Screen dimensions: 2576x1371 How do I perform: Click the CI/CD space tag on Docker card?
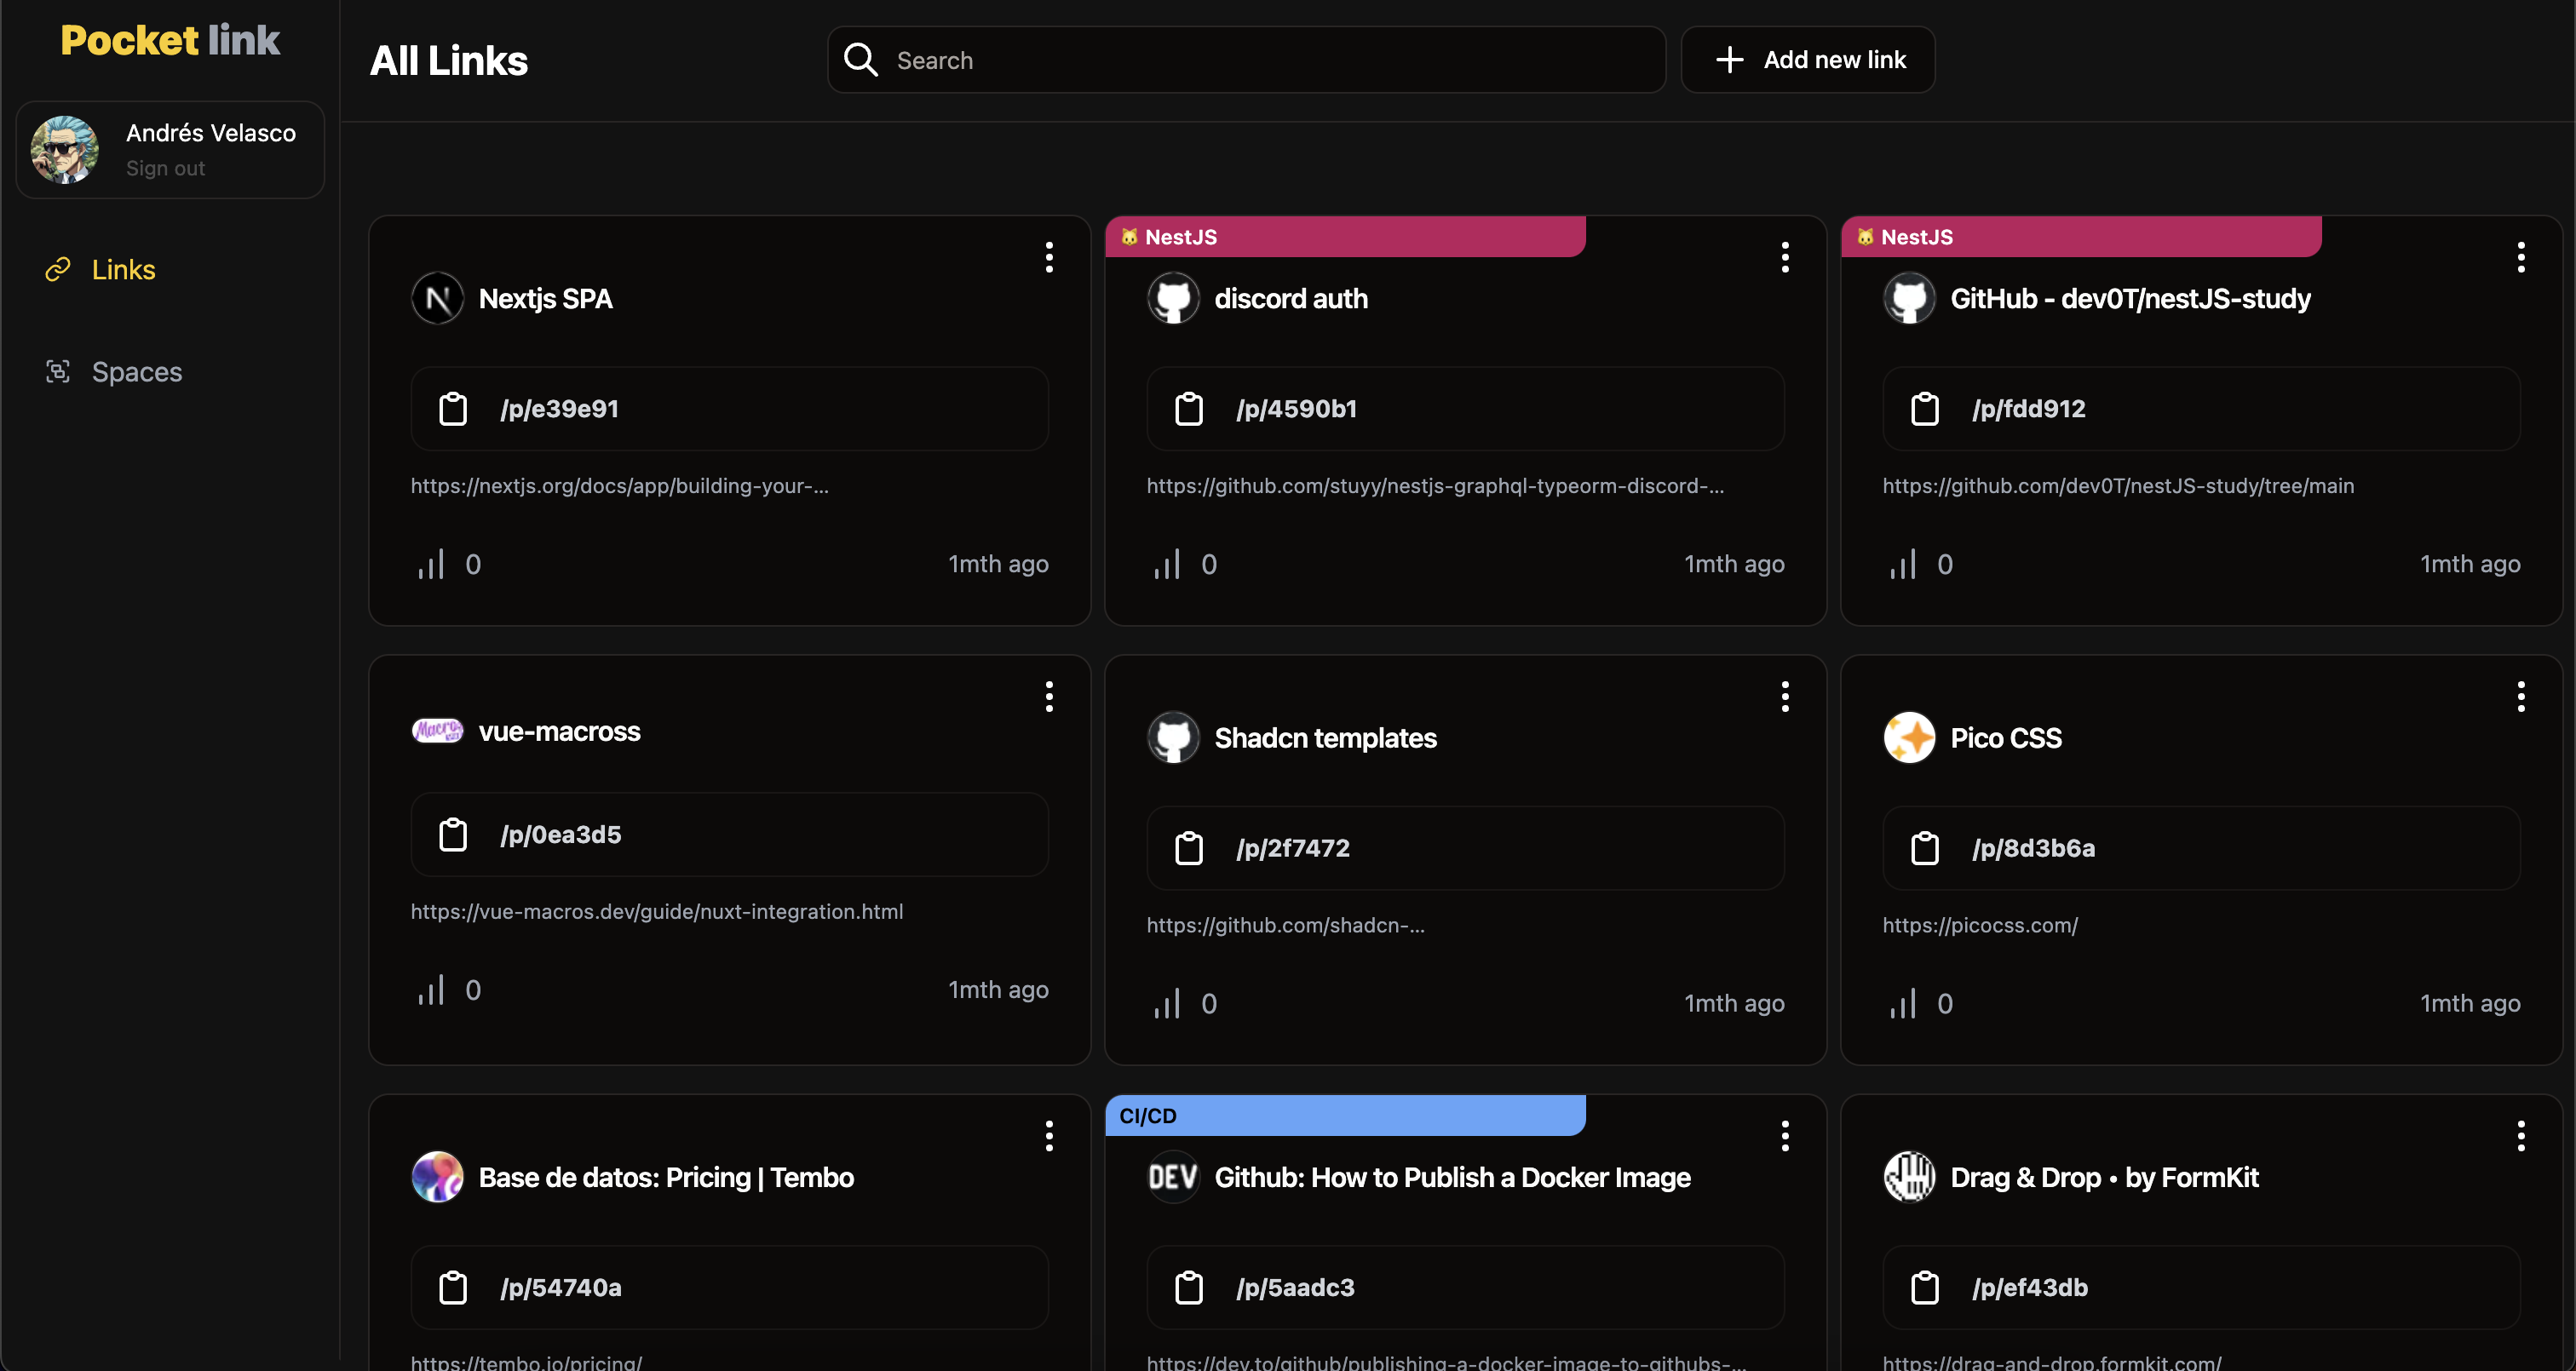(1345, 1116)
